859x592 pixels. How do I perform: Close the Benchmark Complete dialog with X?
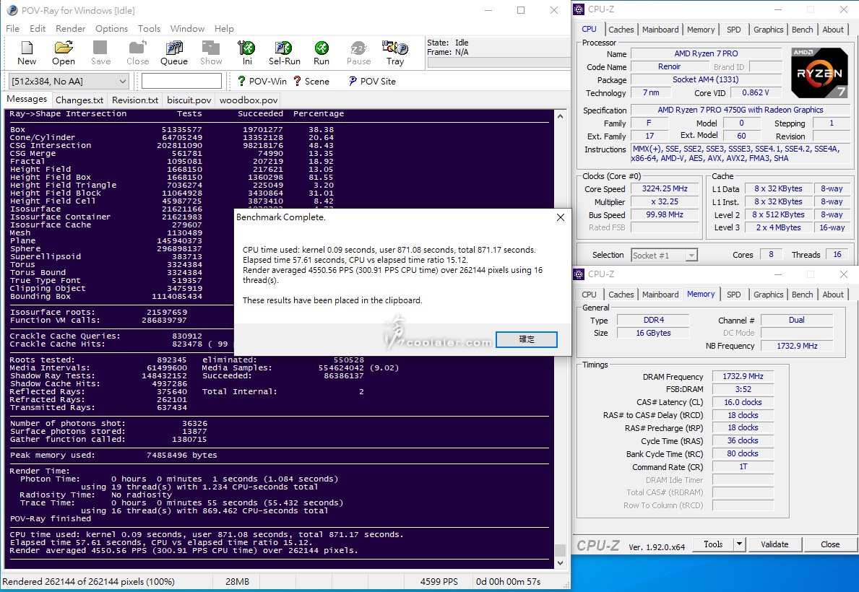[x=560, y=217]
